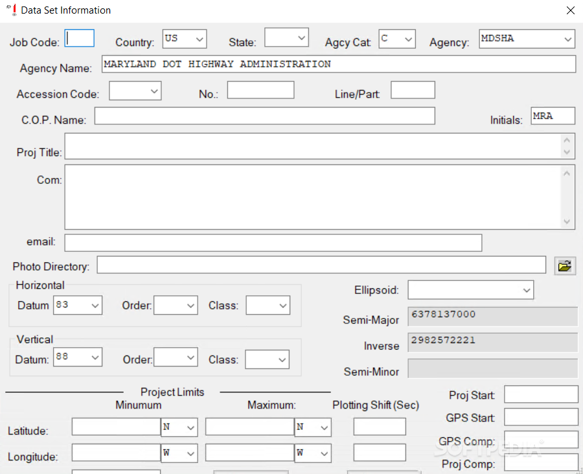Click the minimum Longitude input field
This screenshot has width=583, height=474.
tap(116, 453)
